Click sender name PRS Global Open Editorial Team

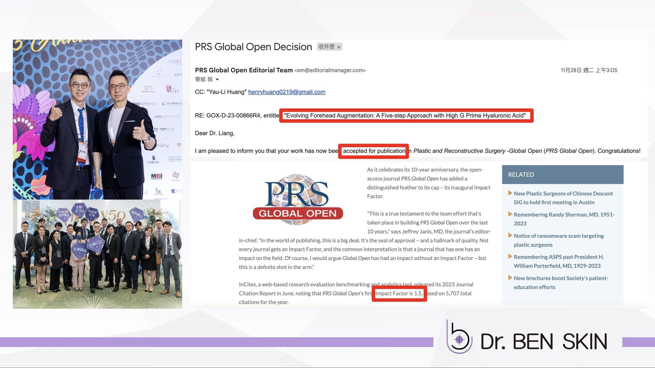tap(244, 70)
